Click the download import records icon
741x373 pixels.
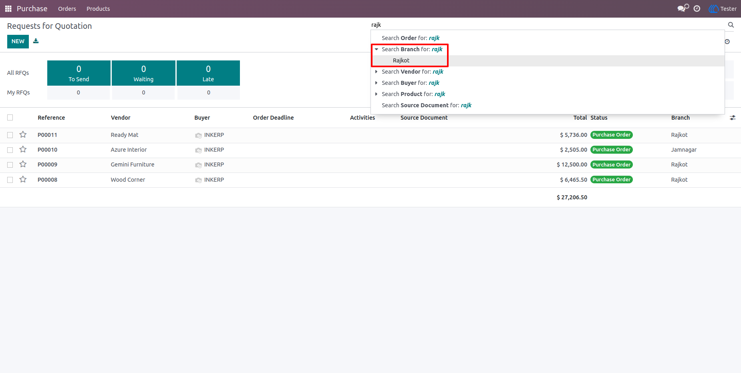coord(36,41)
